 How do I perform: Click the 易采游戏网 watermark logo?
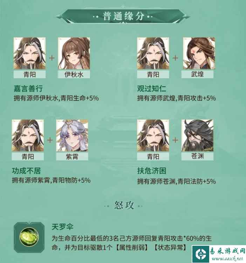[x=219, y=254]
